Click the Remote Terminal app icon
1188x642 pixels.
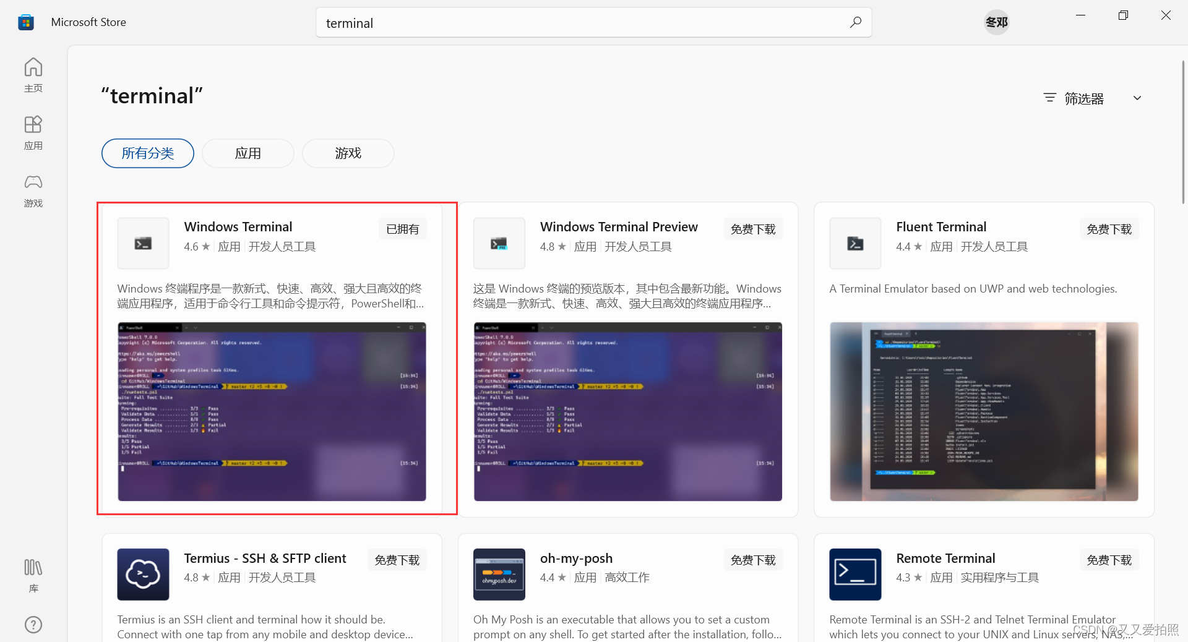855,574
